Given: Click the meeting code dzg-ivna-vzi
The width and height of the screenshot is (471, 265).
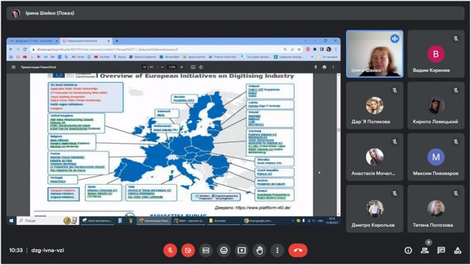Looking at the screenshot, I should 47,250.
